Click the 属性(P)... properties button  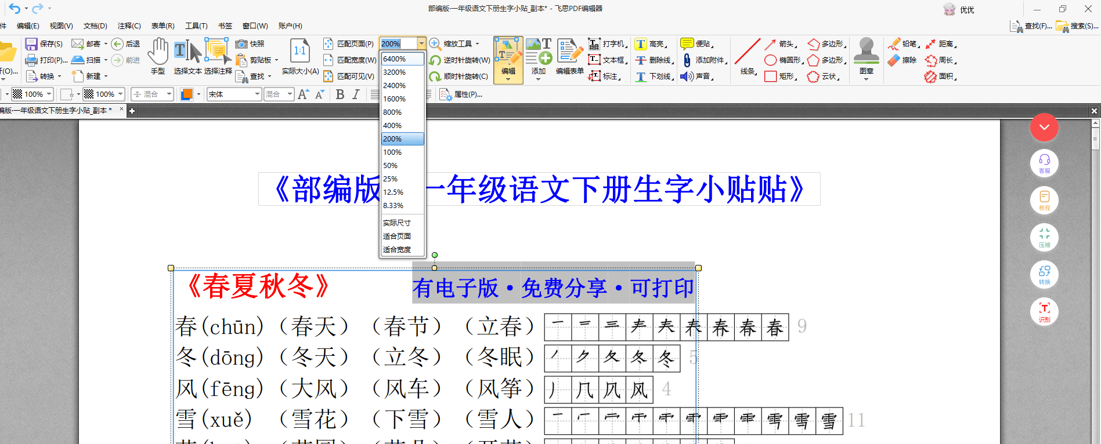tap(461, 94)
